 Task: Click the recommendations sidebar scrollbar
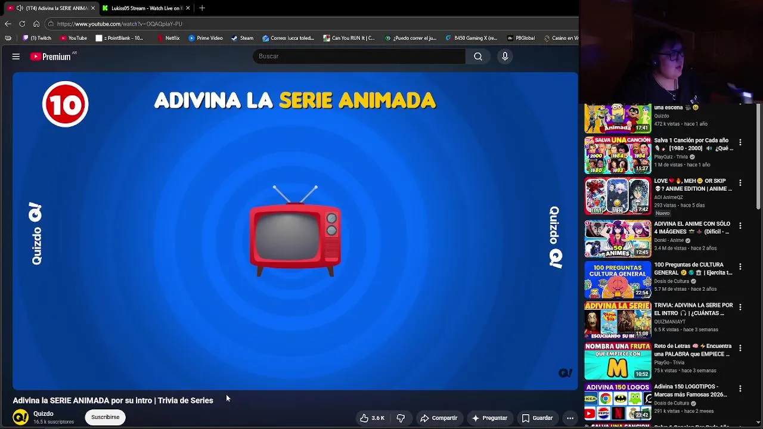click(x=758, y=157)
